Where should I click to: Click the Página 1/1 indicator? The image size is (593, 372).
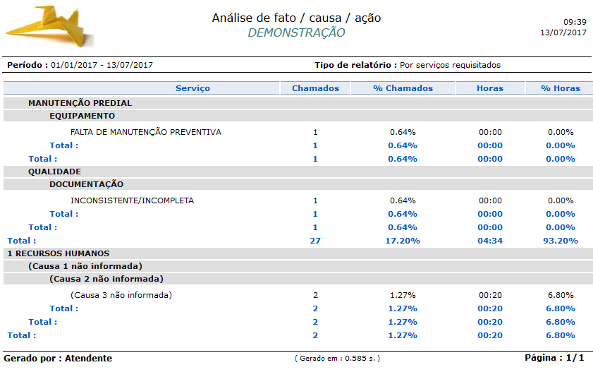coord(554,358)
